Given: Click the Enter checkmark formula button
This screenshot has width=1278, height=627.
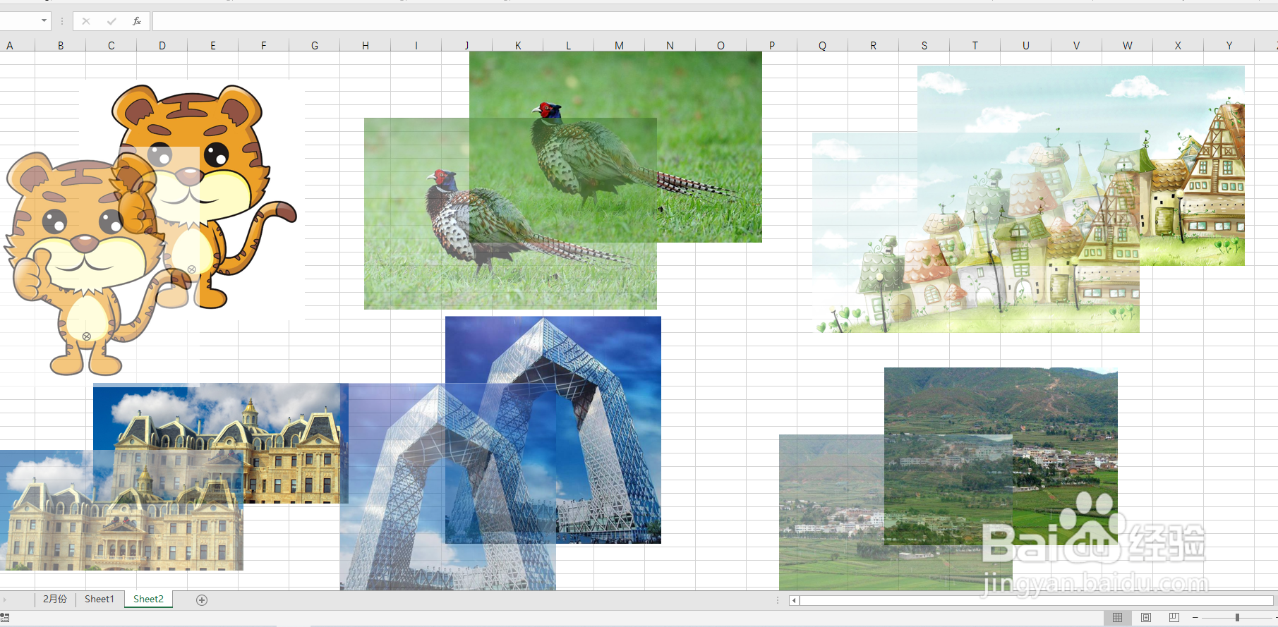Looking at the screenshot, I should [111, 21].
